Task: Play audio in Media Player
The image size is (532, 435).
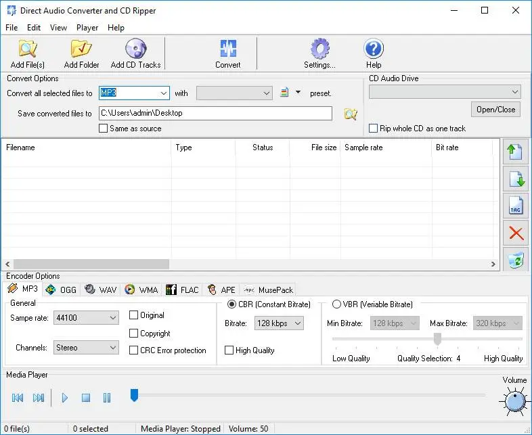Action: pyautogui.click(x=65, y=397)
